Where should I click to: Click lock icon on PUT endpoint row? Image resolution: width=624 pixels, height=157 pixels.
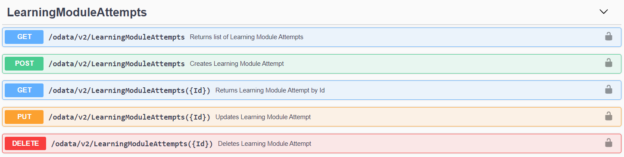point(608,117)
